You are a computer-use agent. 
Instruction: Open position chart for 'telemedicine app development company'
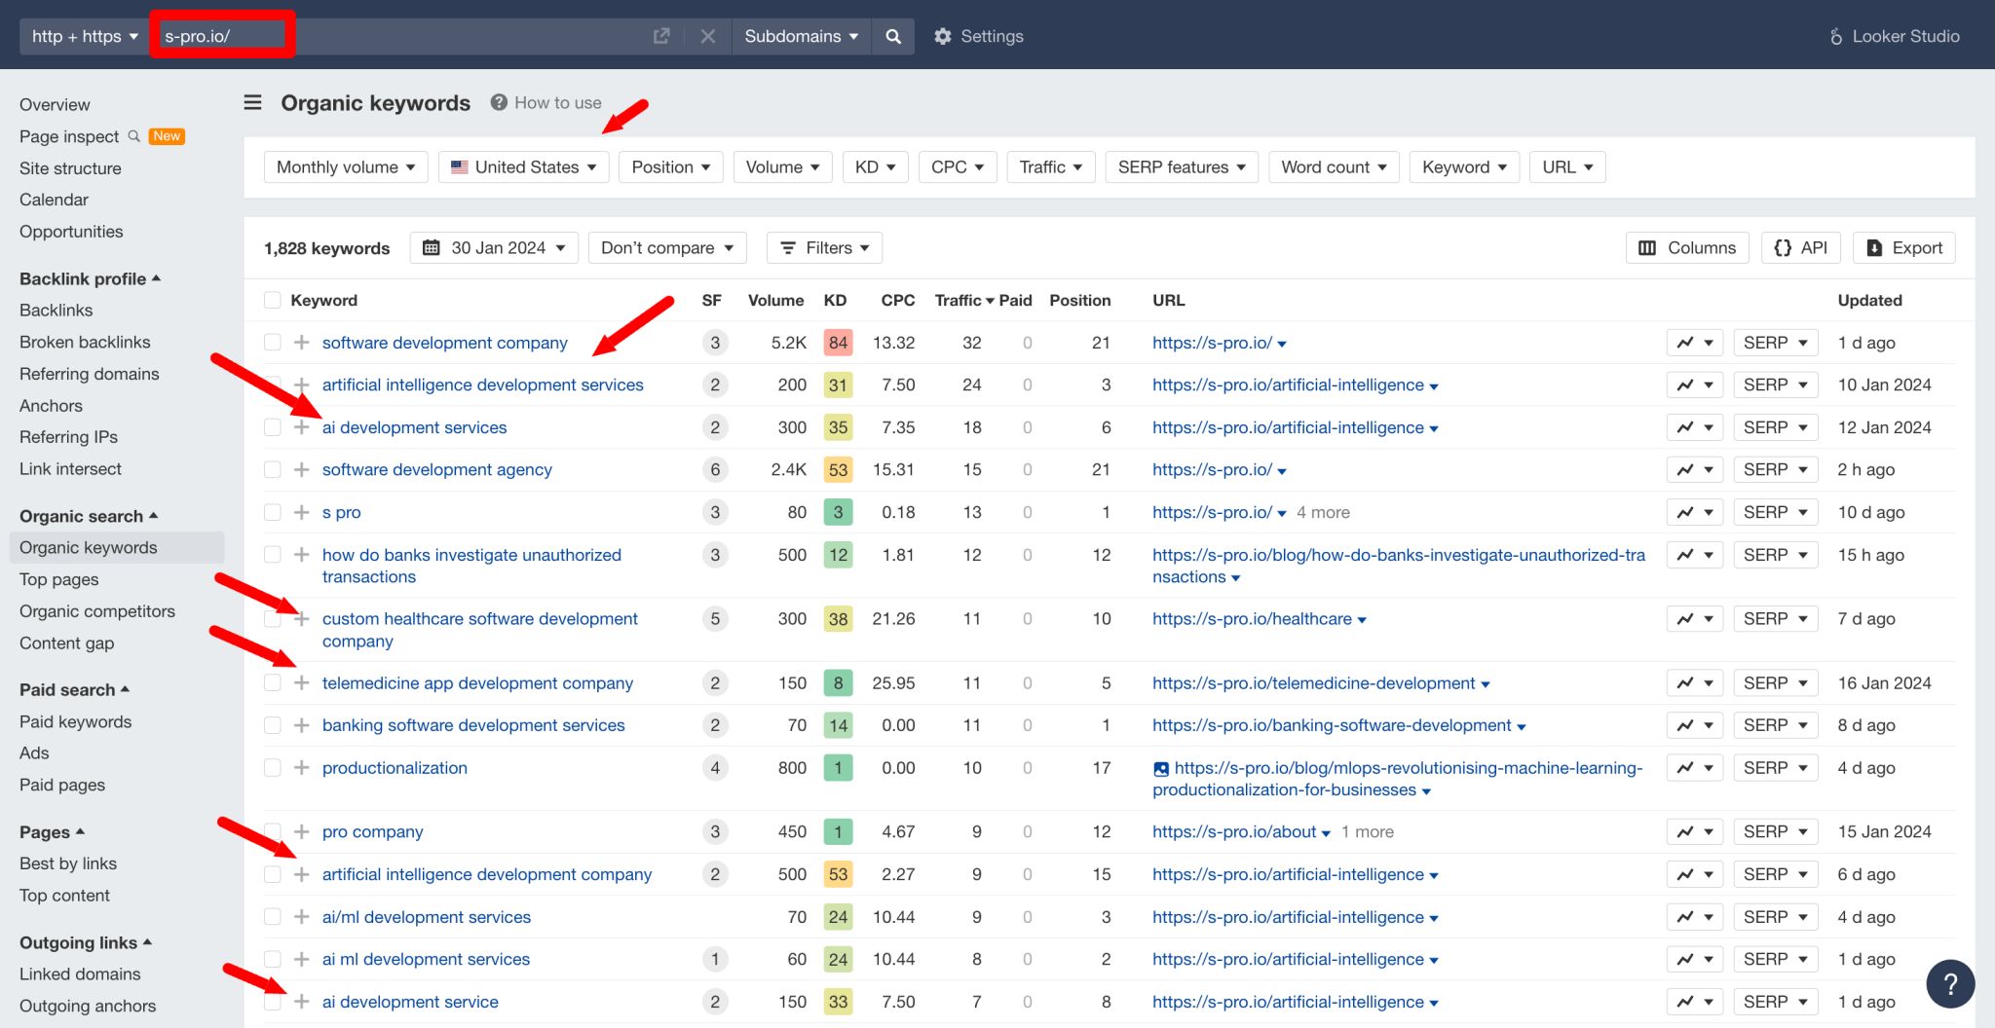1695,683
